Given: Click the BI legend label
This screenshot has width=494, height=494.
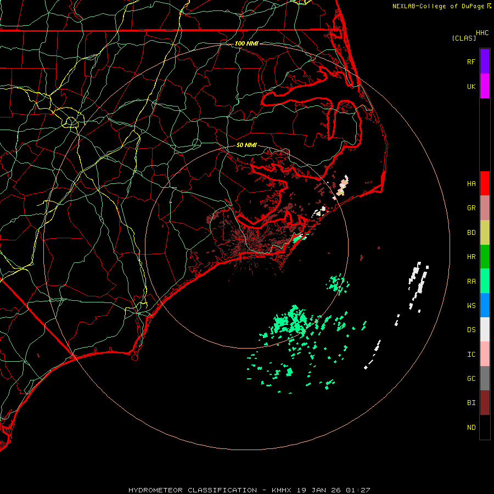Looking at the screenshot, I should coord(471,403).
